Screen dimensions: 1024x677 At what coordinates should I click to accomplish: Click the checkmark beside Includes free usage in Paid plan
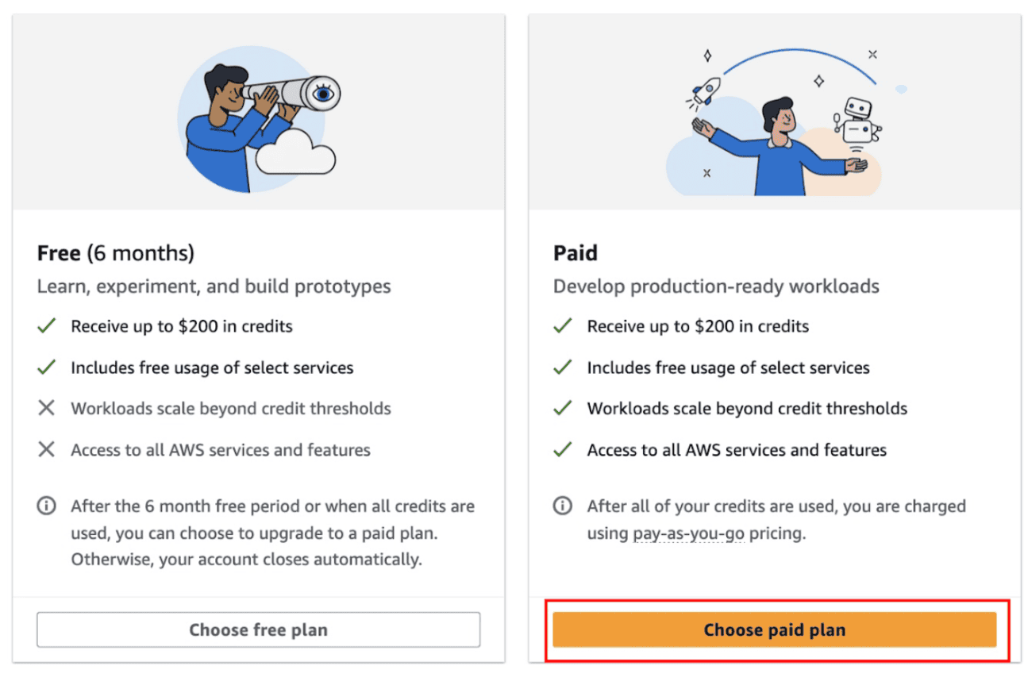tap(563, 367)
